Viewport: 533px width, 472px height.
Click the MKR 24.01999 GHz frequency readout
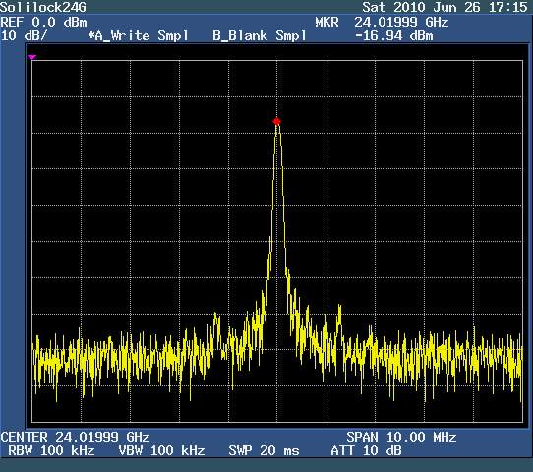(x=382, y=23)
